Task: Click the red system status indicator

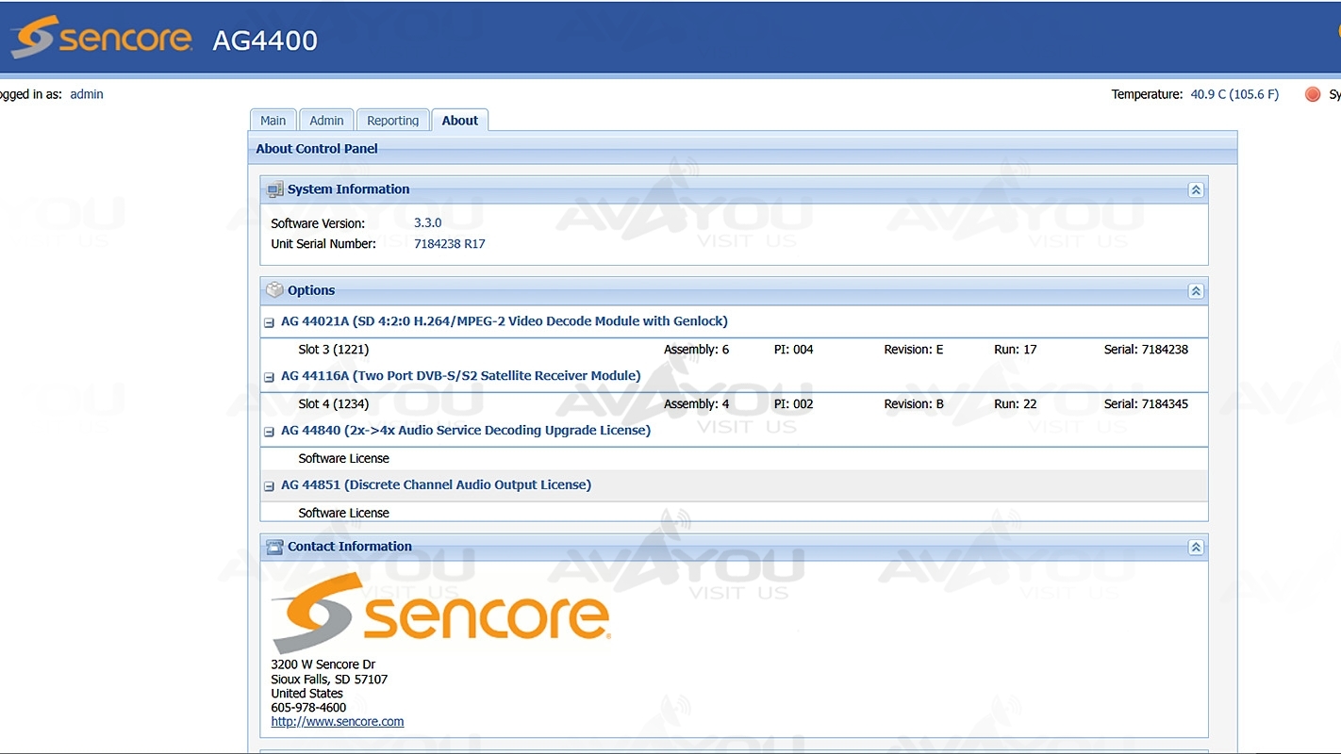Action: tap(1312, 94)
